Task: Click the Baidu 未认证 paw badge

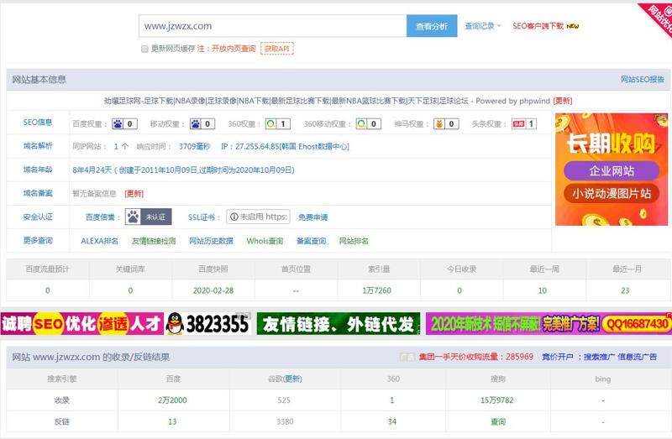Action: [149, 217]
